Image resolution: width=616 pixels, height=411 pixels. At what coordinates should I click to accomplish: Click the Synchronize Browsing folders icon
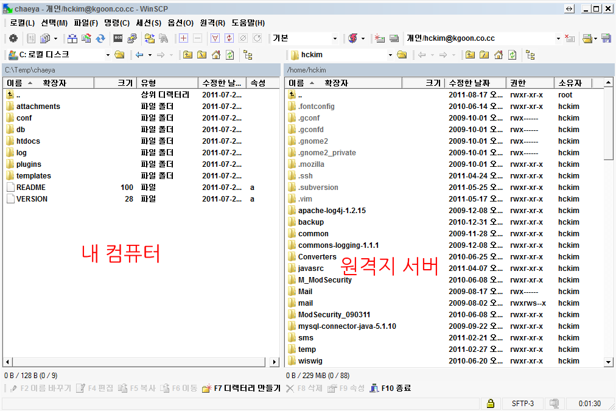click(150, 38)
